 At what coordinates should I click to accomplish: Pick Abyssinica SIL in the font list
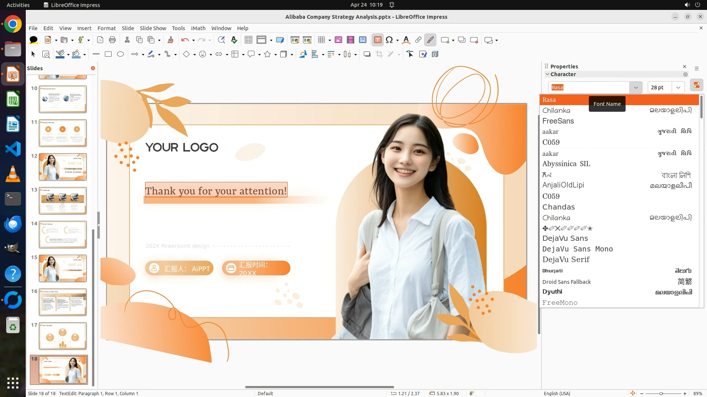coord(566,164)
